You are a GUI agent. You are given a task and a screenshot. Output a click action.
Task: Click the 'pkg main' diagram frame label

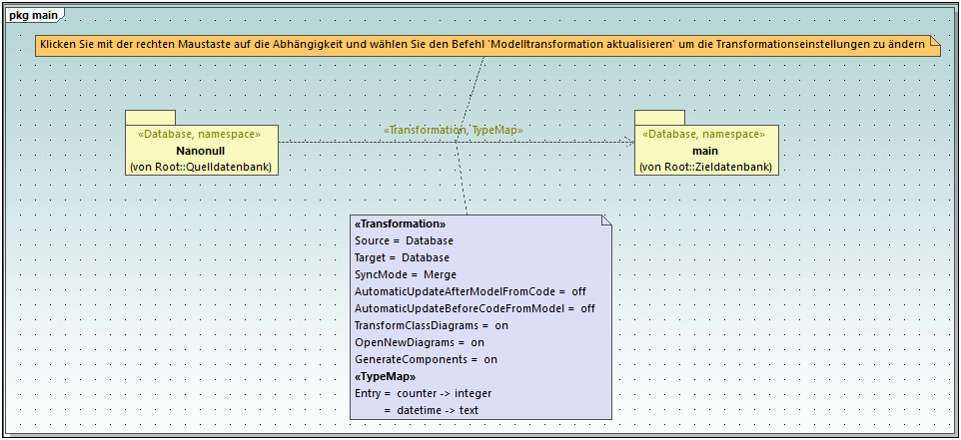click(32, 14)
